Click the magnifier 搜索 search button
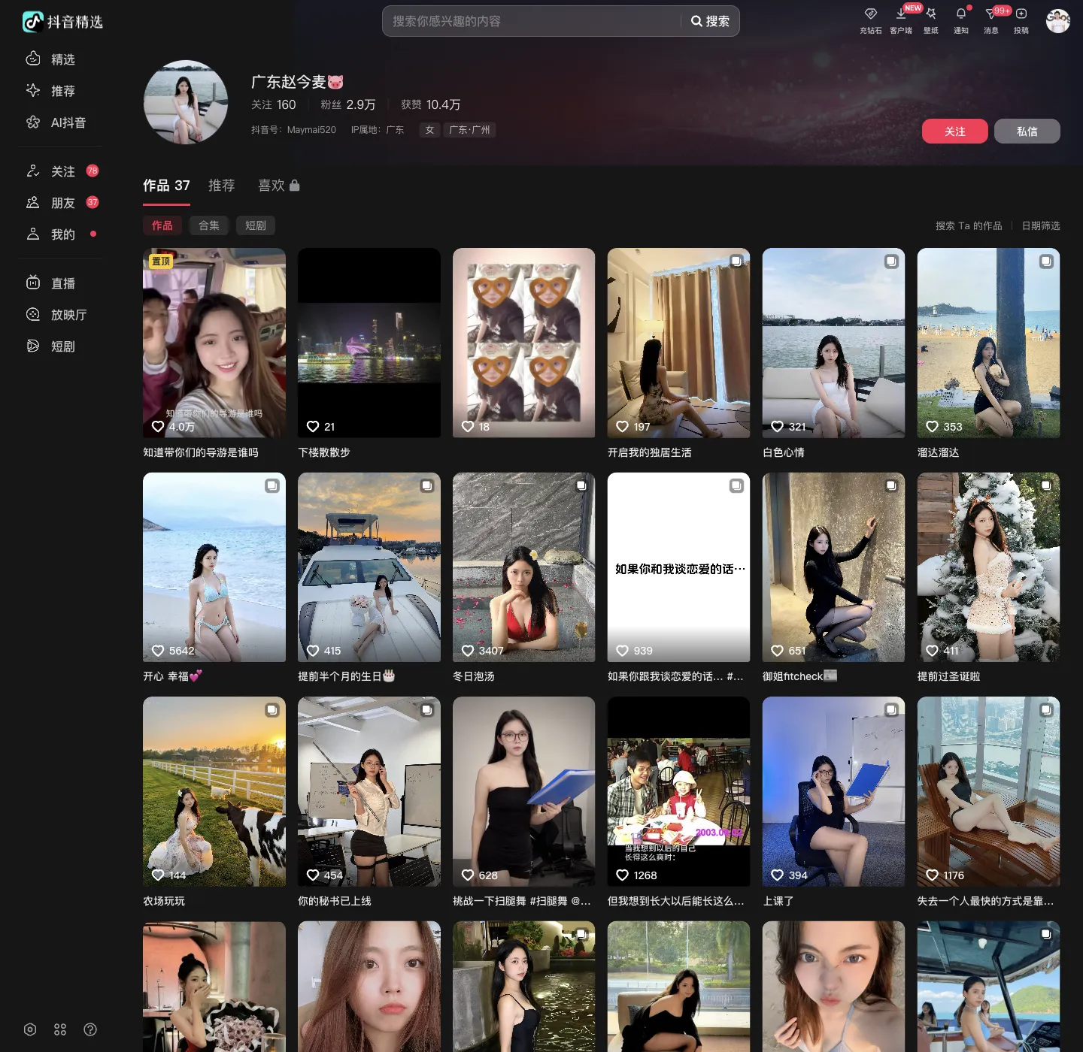1083x1052 pixels. coord(710,21)
